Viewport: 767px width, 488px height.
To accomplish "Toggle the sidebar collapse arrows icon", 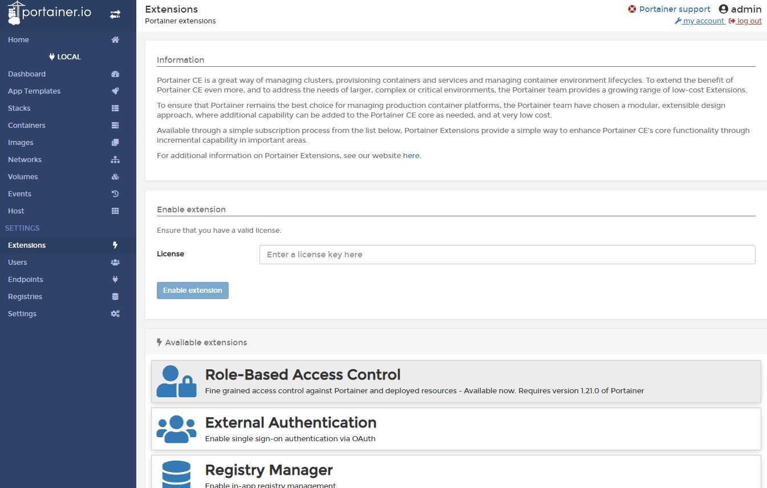I will point(115,14).
